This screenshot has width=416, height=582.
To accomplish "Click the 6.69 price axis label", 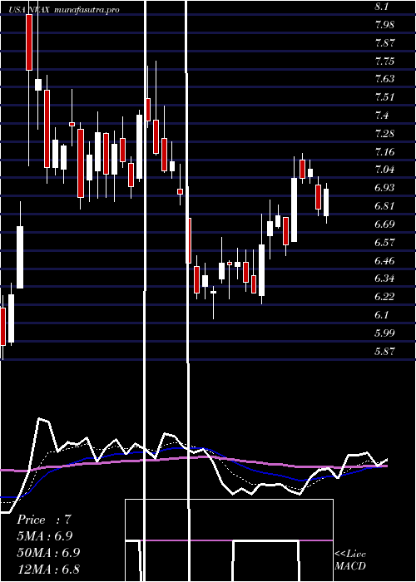I will click(384, 224).
